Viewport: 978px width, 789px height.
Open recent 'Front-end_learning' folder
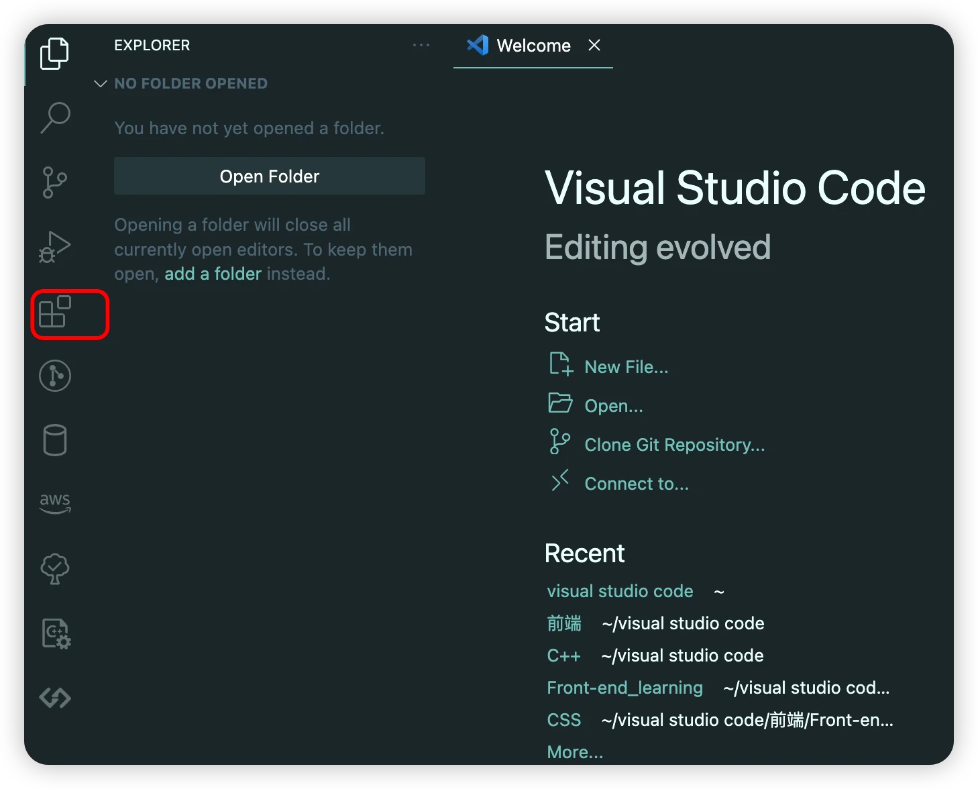pyautogui.click(x=624, y=688)
